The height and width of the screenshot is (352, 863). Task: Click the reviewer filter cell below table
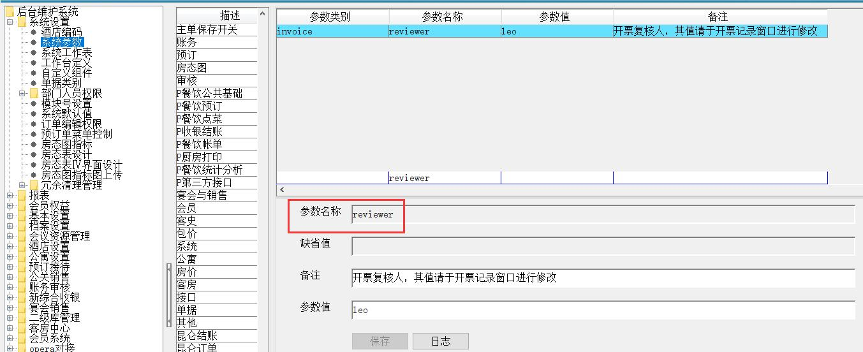(x=445, y=178)
